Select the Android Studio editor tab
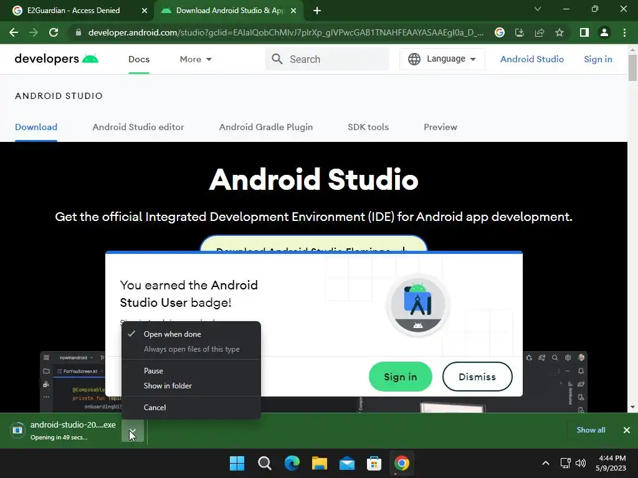Viewport: 638px width, 478px height. [138, 127]
